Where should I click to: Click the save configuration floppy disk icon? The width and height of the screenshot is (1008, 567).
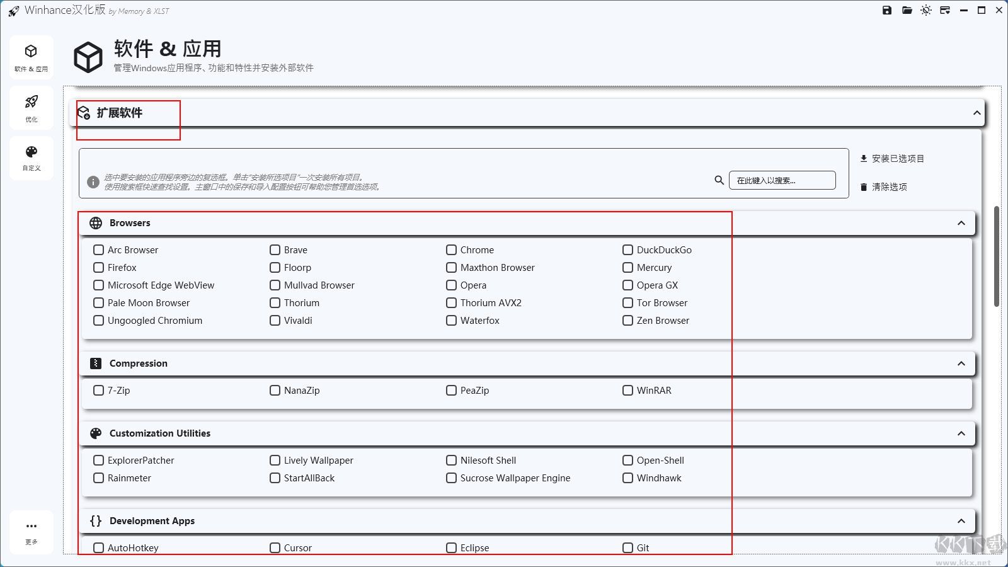coord(887,10)
